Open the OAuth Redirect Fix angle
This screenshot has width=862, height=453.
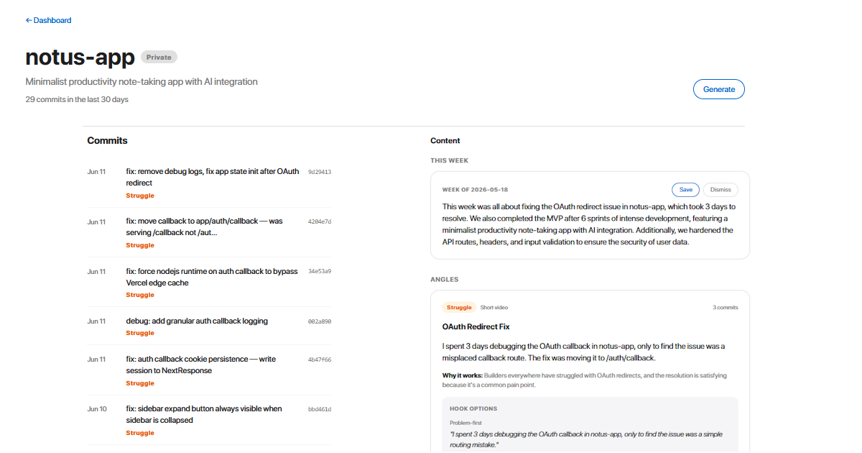(x=476, y=326)
